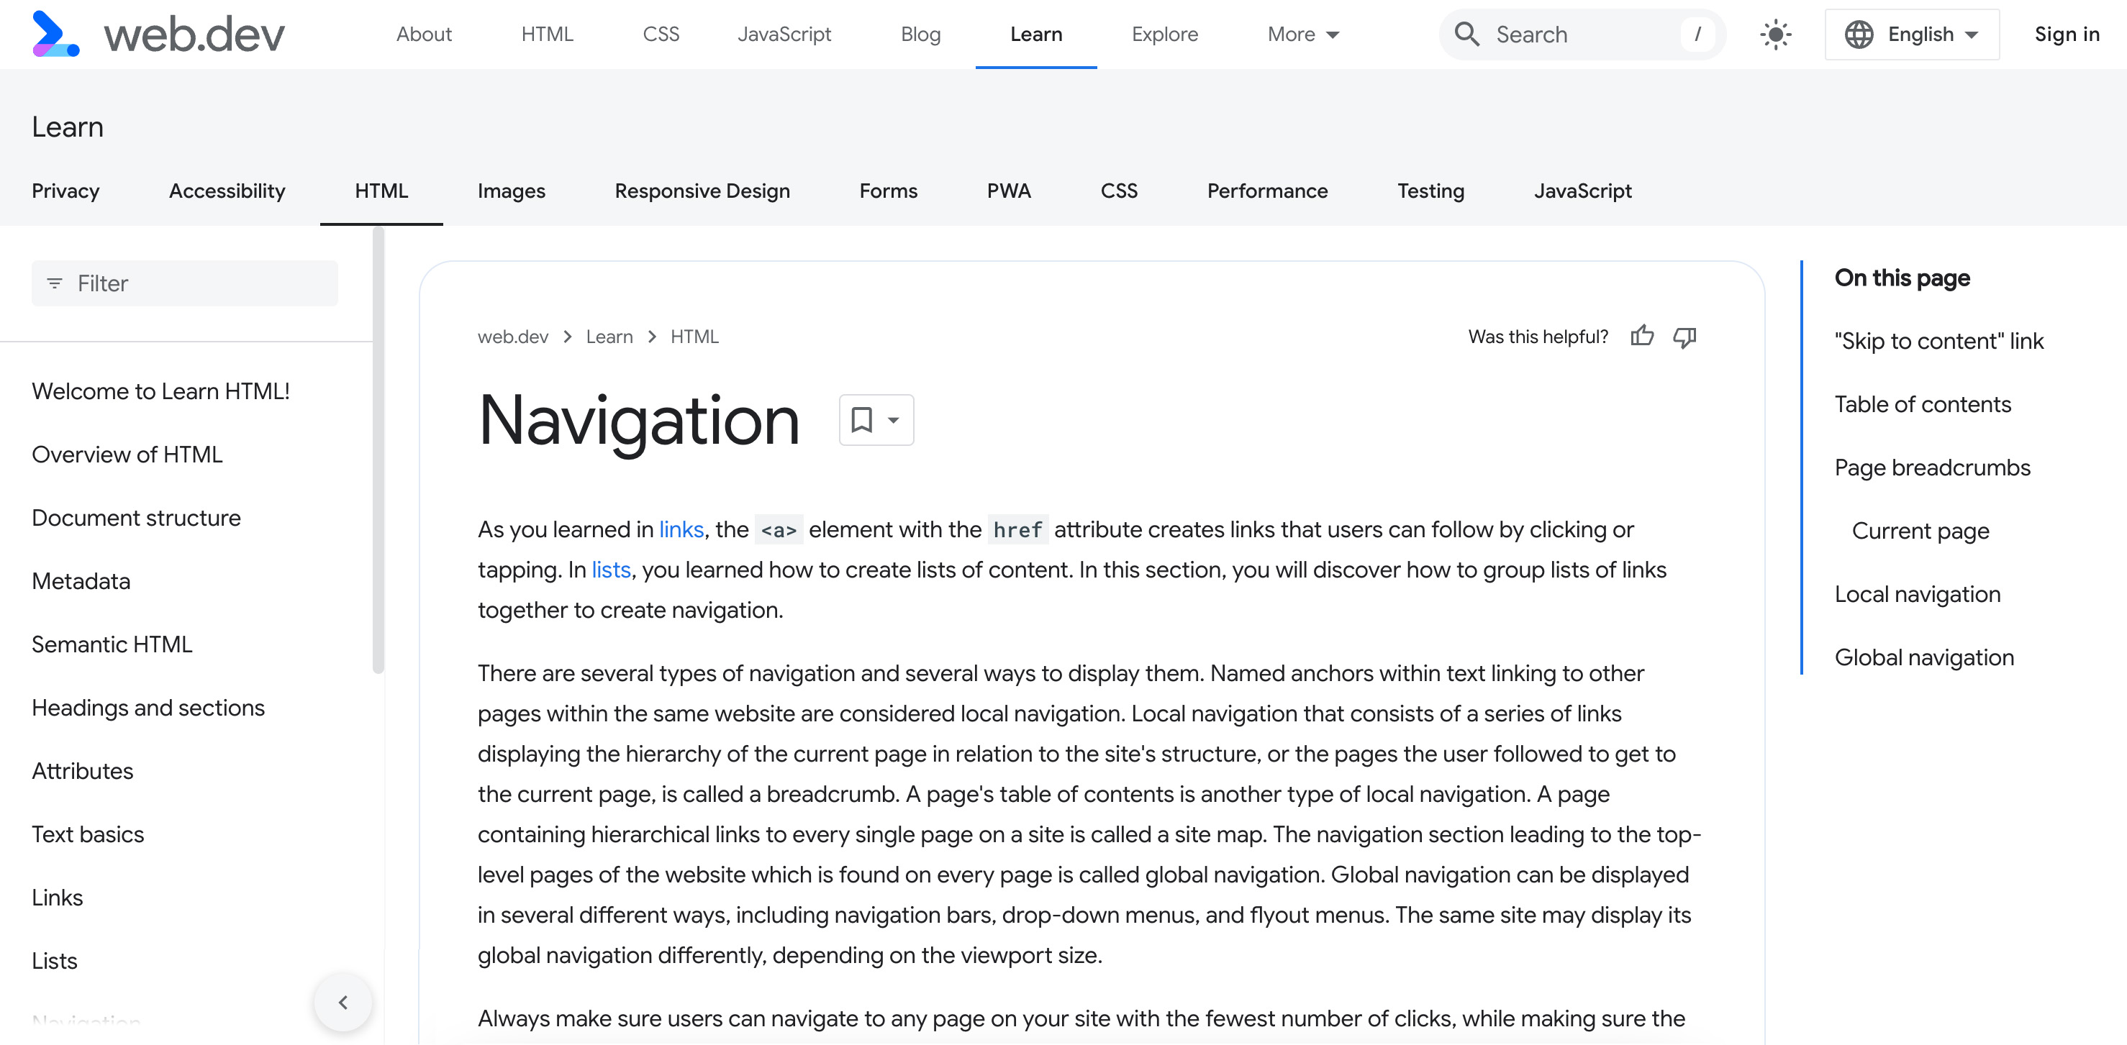The image size is (2127, 1045).
Task: Select the HTML tab in Learn section
Action: 380,190
